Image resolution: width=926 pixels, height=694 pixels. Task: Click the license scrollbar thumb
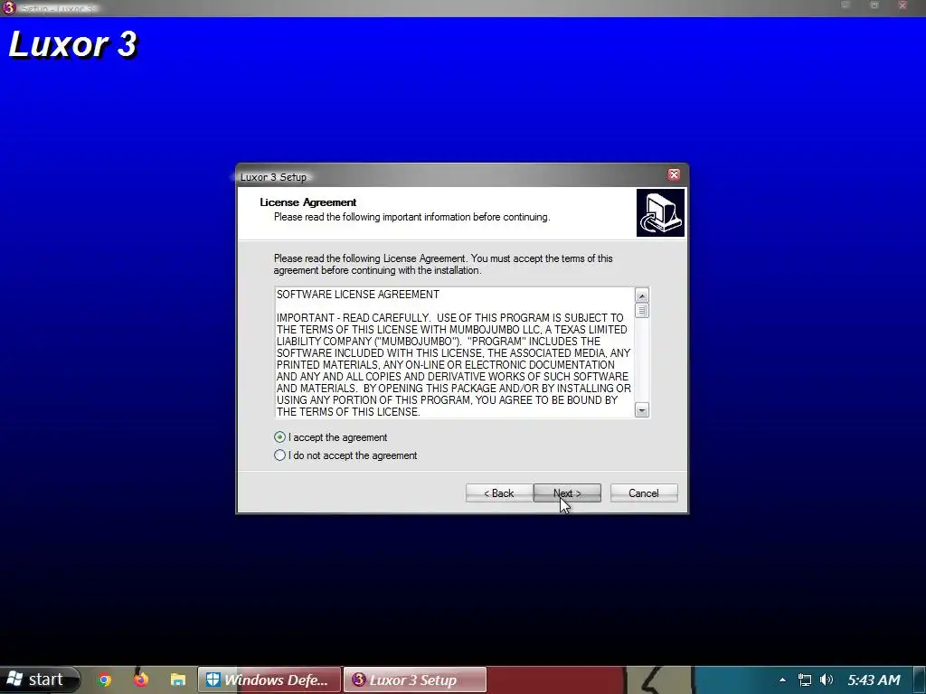[x=642, y=311]
